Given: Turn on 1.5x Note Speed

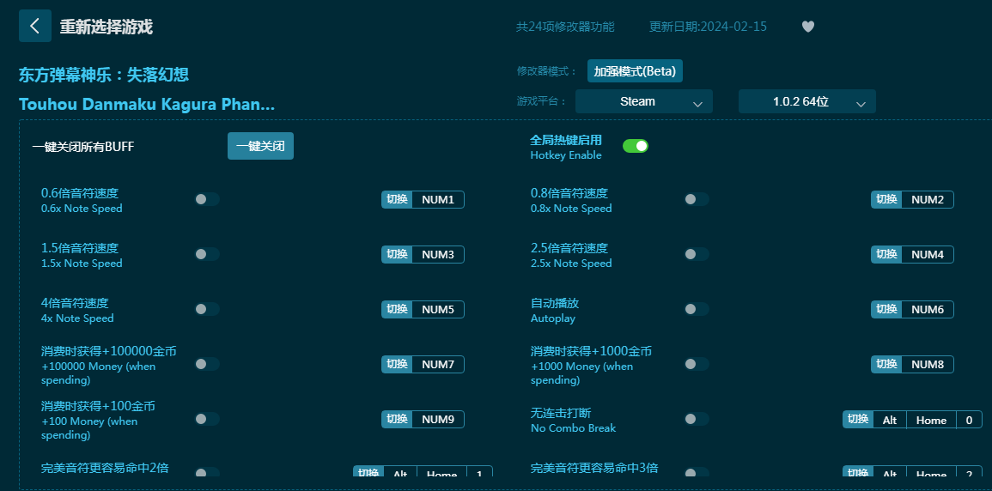Looking at the screenshot, I should tap(207, 254).
